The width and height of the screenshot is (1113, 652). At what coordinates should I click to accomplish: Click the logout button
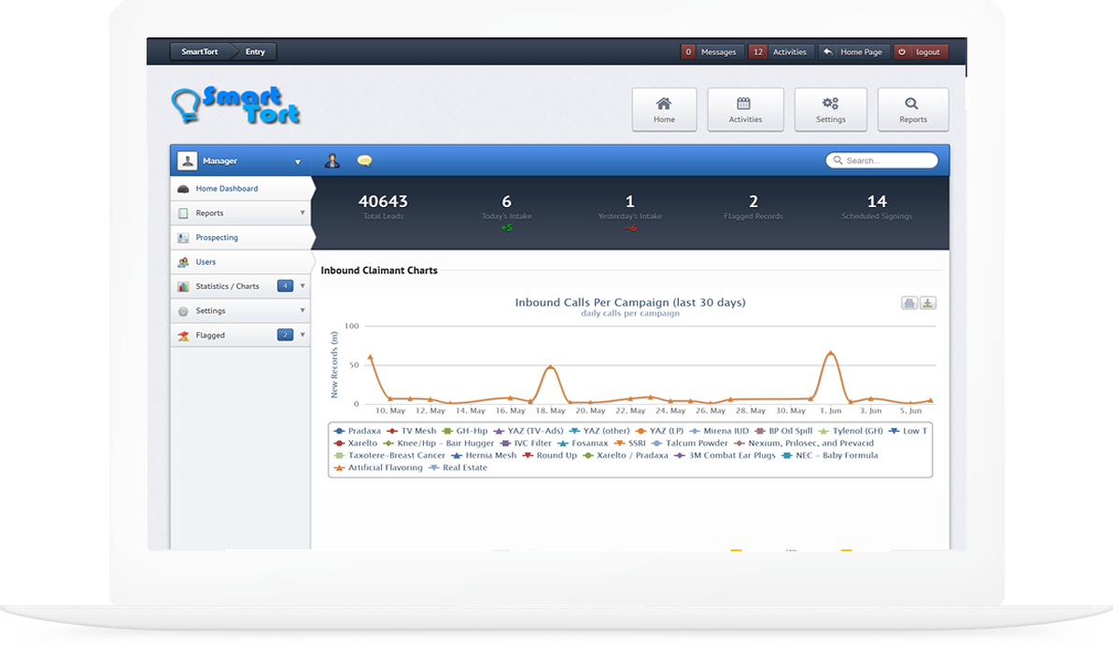921,52
